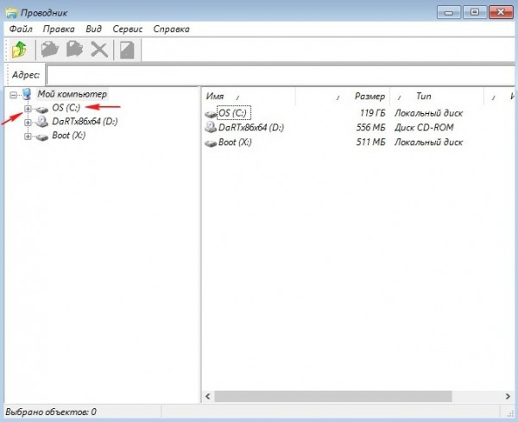The image size is (518, 422).
Task: Open the Вид menu
Action: (93, 29)
